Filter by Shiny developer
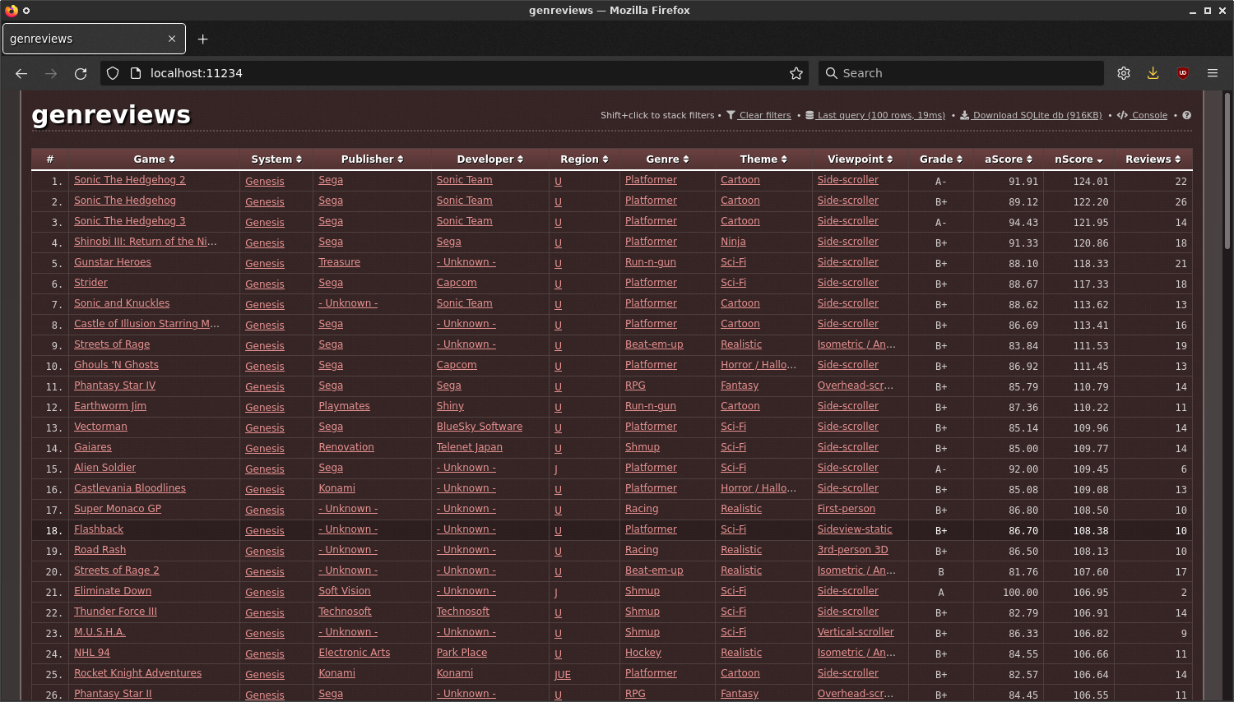1234x702 pixels. pos(451,406)
